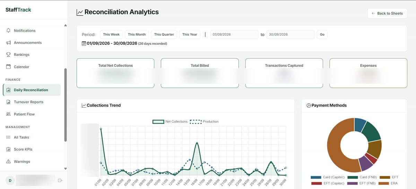The image size is (416, 189).
Task: Click the chart icon beside Reconciliation Analytics
Action: (x=80, y=12)
